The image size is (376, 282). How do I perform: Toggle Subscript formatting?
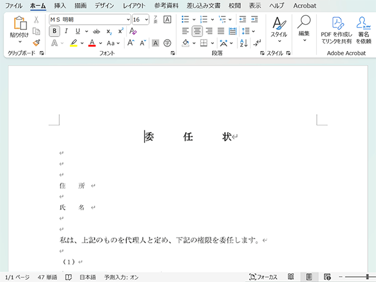click(x=109, y=31)
